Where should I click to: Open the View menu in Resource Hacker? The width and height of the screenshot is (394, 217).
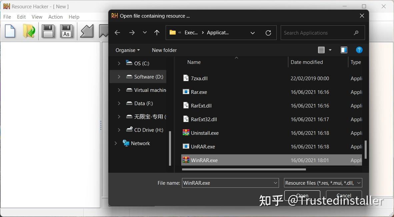[37, 17]
